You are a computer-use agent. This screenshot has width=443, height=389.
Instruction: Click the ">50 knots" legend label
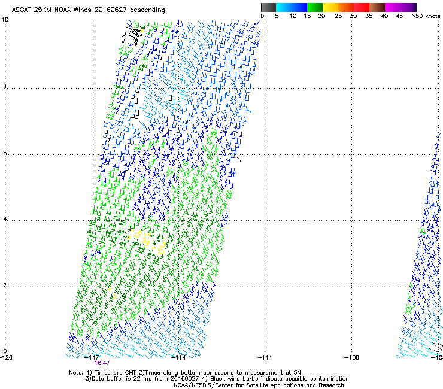click(x=426, y=16)
